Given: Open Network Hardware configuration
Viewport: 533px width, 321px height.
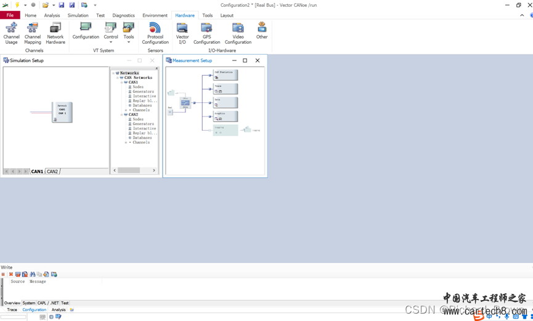Looking at the screenshot, I should point(55,33).
